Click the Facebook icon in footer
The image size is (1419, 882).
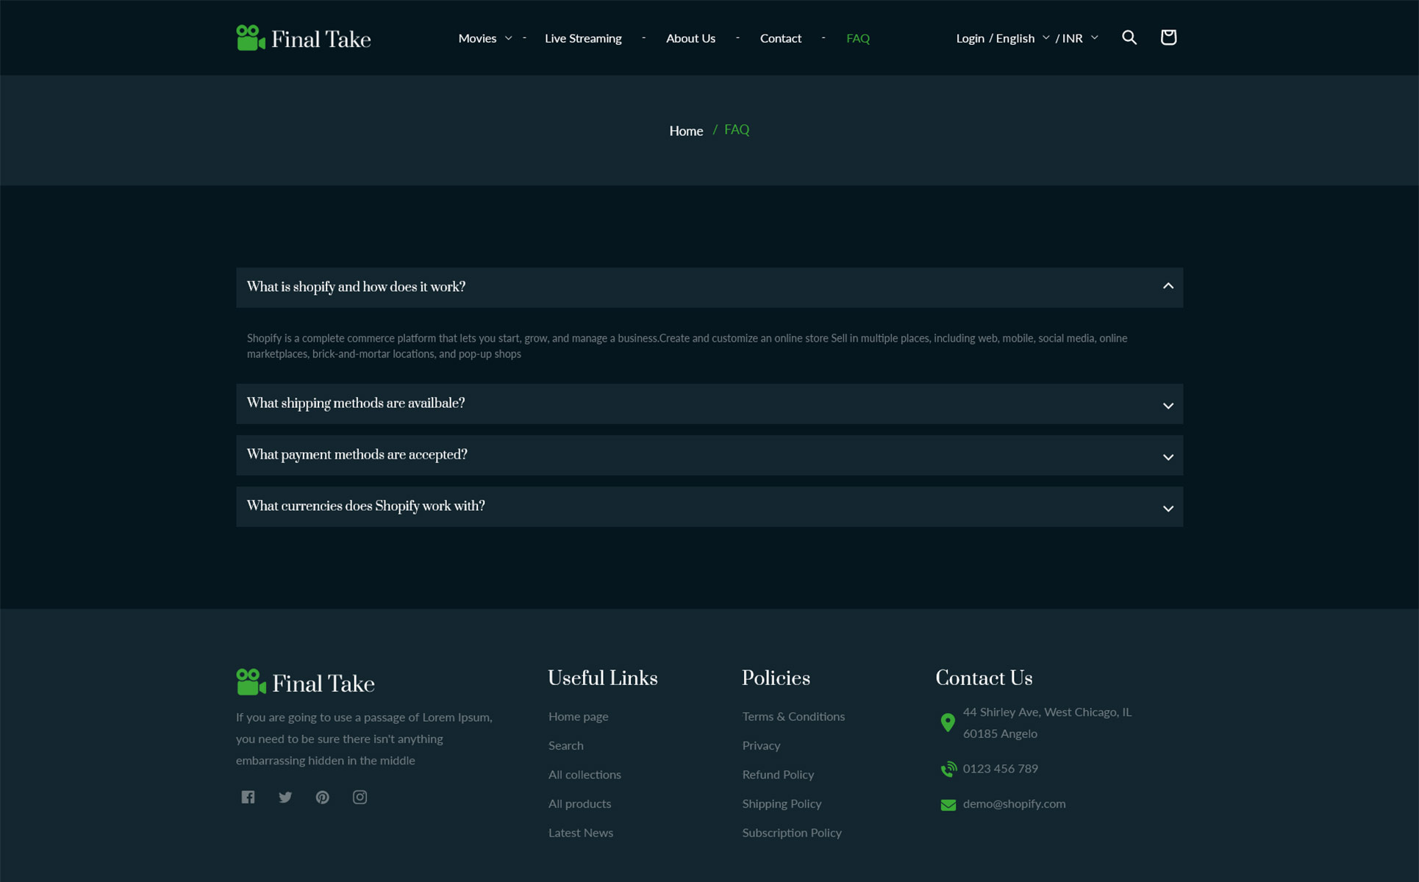click(248, 797)
